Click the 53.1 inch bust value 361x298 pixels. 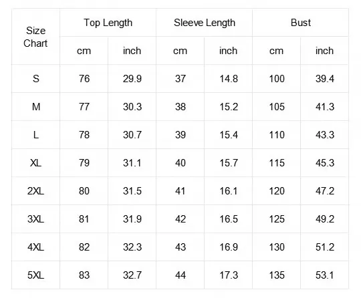pos(324,275)
